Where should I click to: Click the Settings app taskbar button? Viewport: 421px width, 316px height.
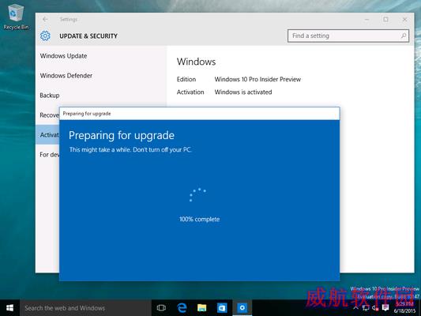point(242,308)
